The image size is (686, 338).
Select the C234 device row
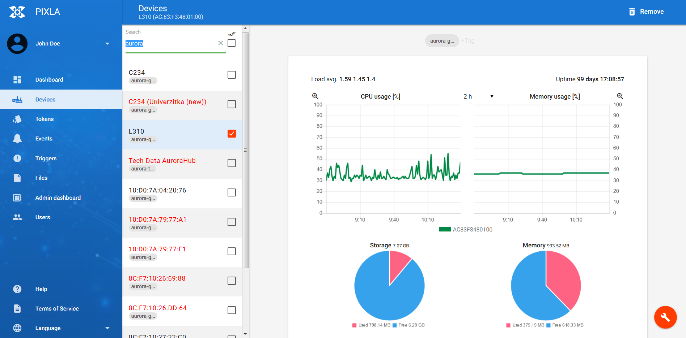point(182,76)
